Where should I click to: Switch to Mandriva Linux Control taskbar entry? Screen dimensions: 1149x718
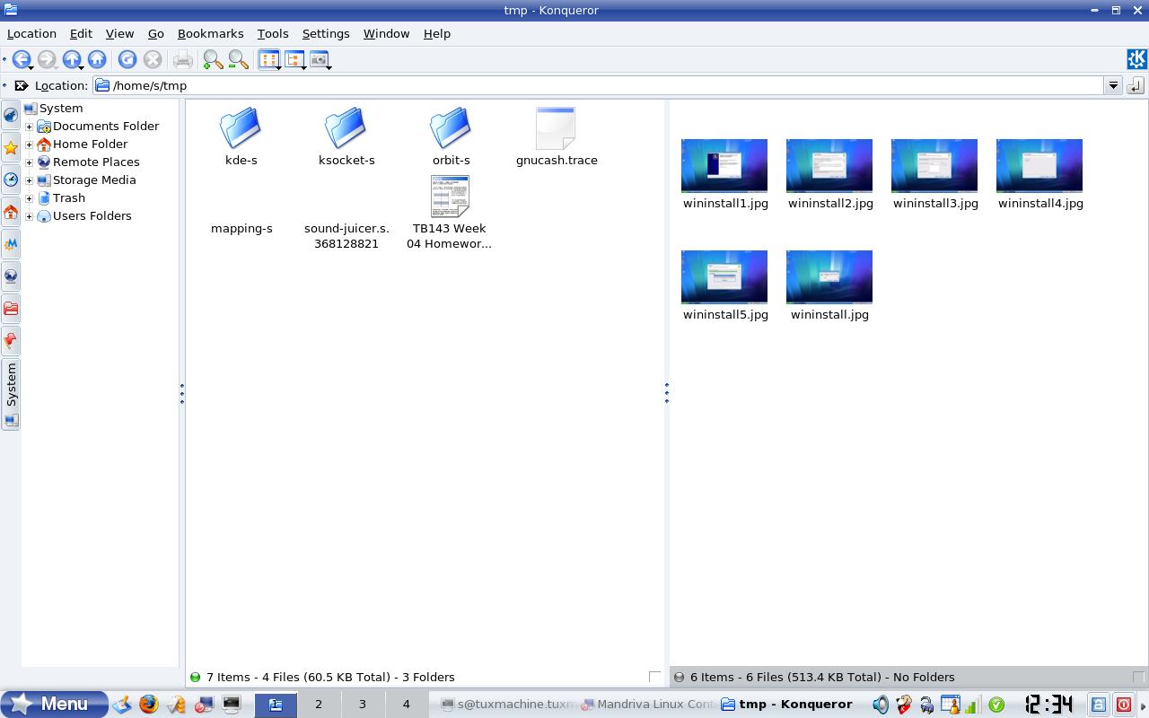click(x=648, y=705)
